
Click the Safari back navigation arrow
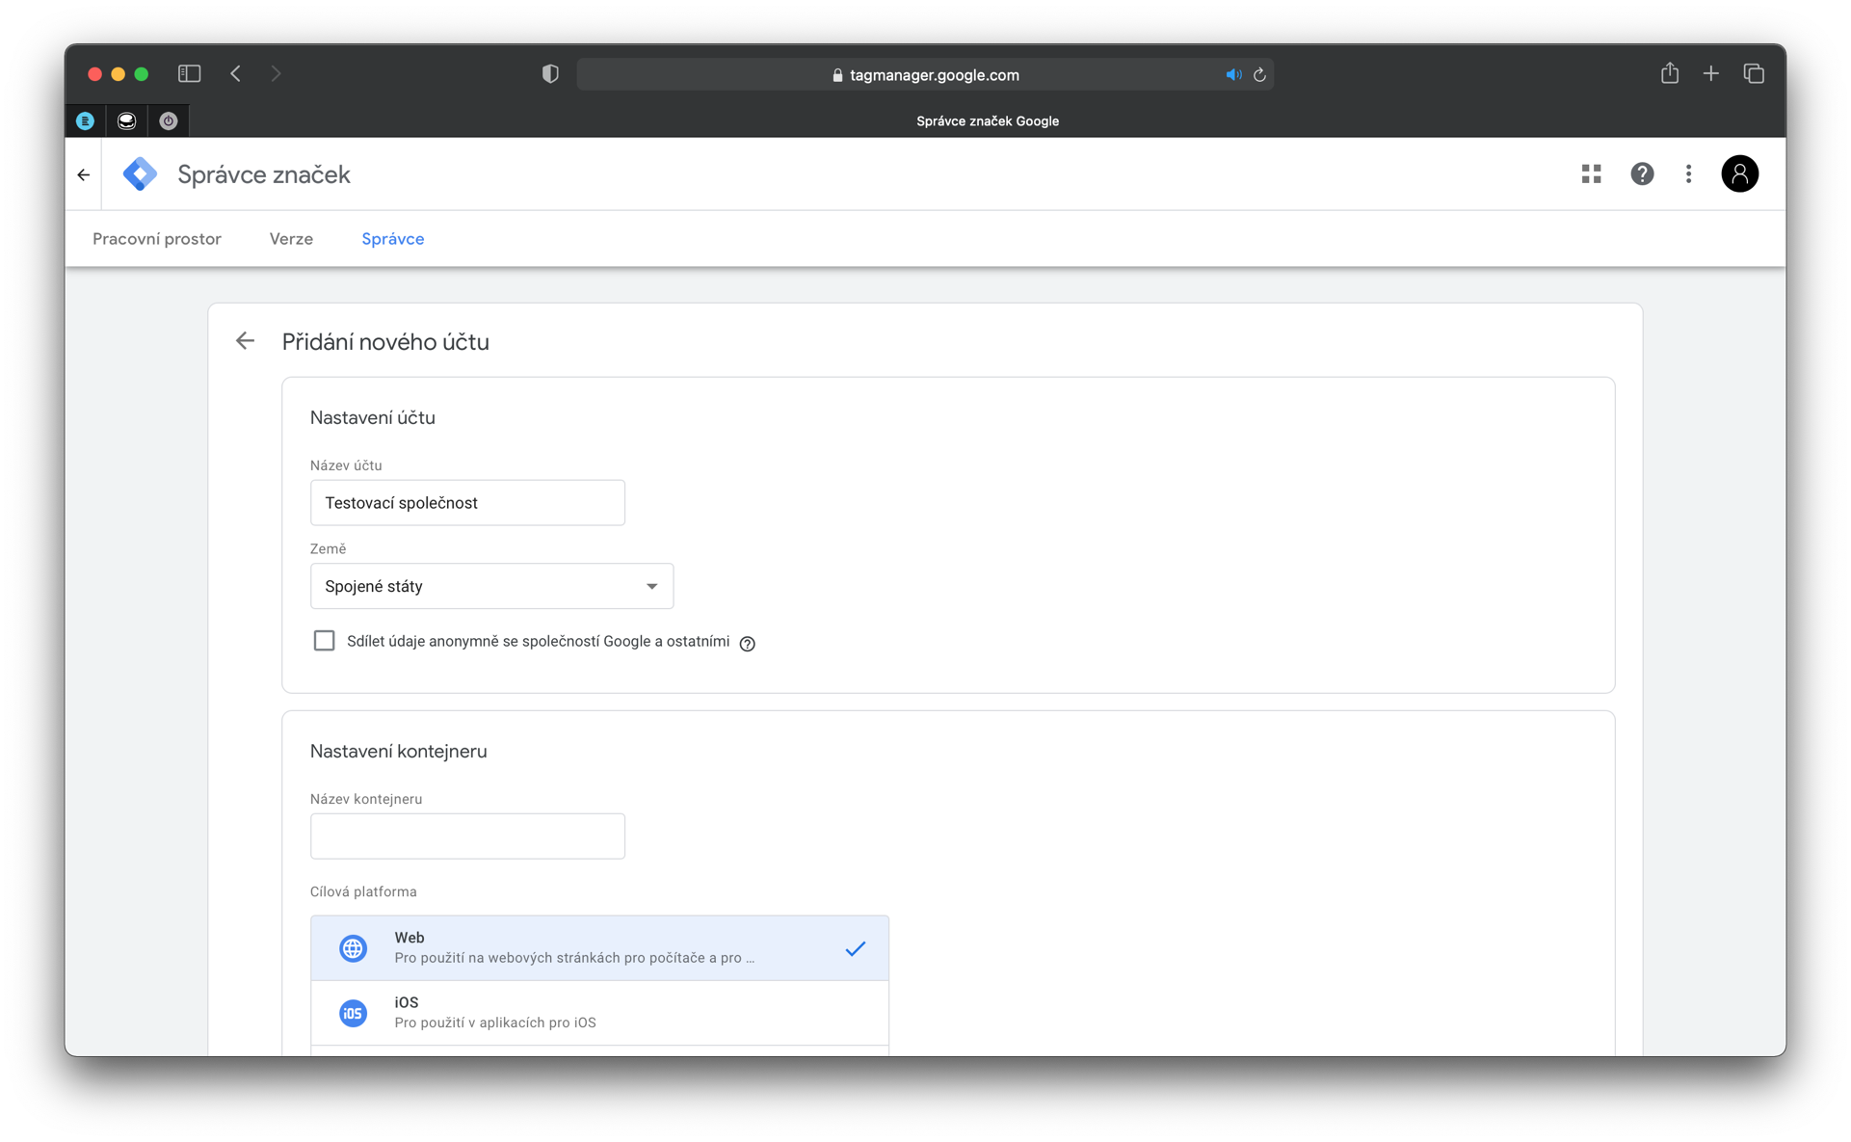click(236, 73)
